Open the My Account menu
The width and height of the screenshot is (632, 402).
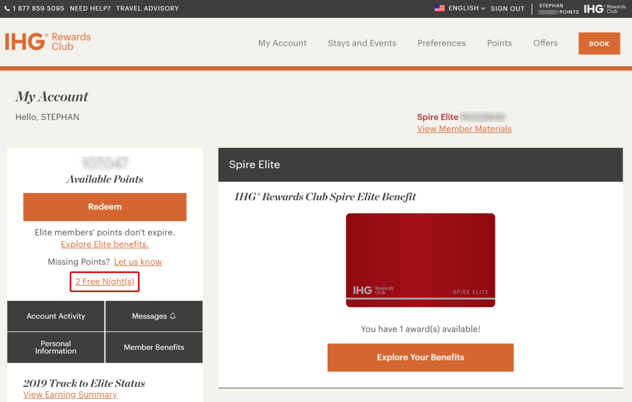pos(282,43)
